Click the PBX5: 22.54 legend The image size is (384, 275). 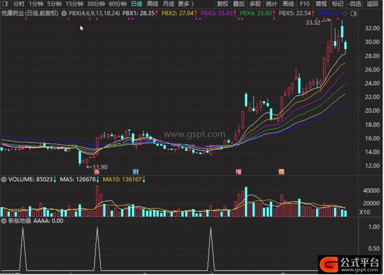(295, 13)
